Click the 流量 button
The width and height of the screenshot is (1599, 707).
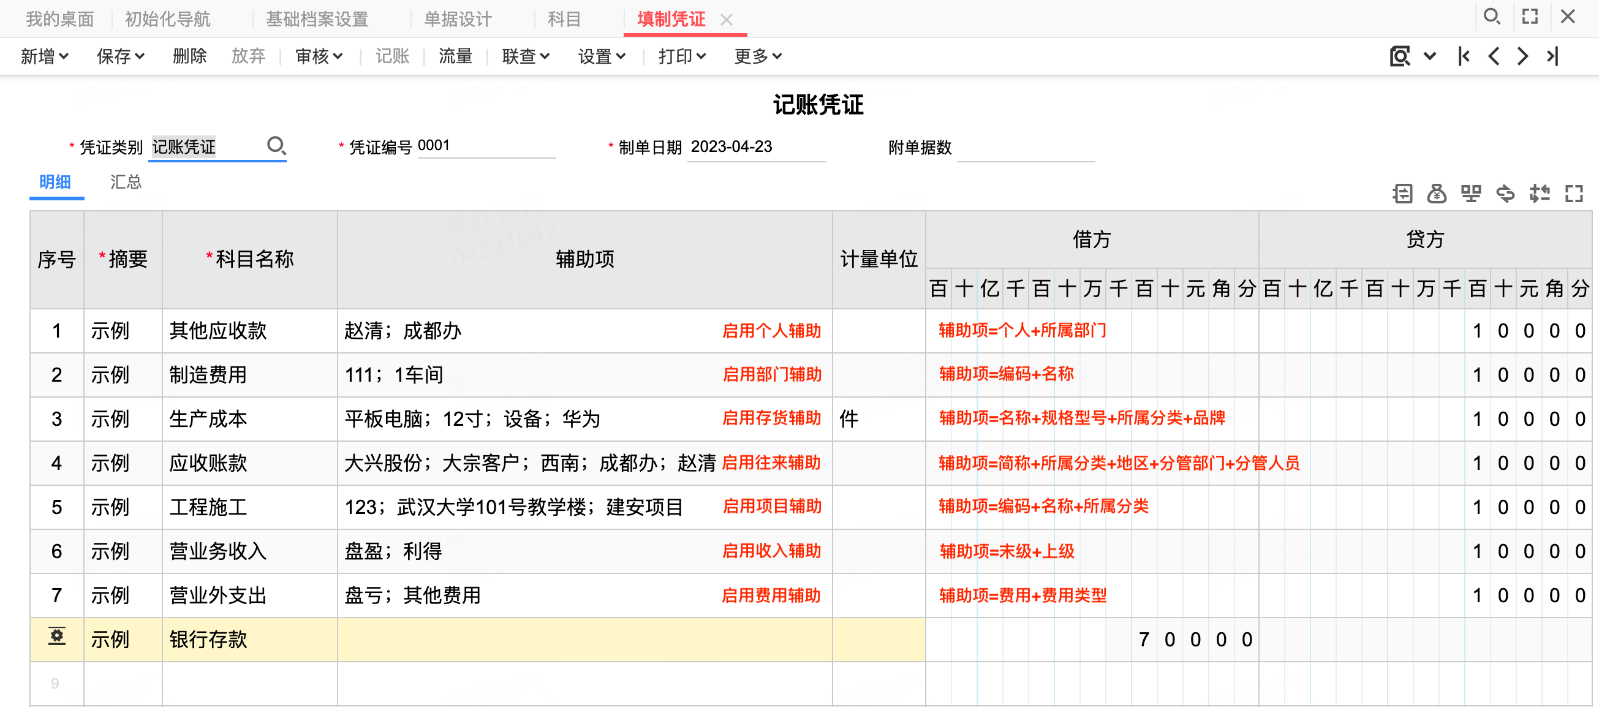[x=455, y=56]
